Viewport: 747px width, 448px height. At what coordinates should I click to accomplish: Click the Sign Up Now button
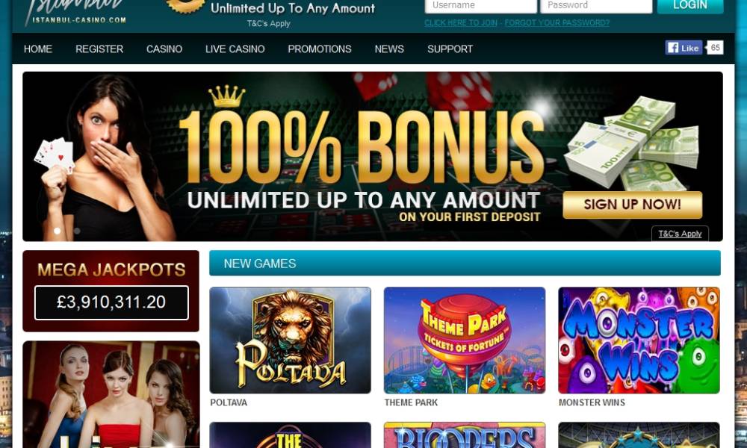pos(632,205)
